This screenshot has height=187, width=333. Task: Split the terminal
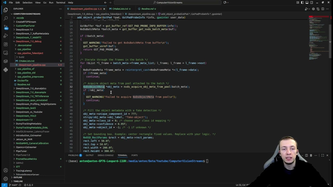click(306, 155)
